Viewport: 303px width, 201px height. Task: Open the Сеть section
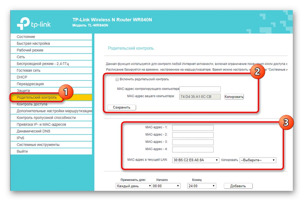tap(51, 57)
